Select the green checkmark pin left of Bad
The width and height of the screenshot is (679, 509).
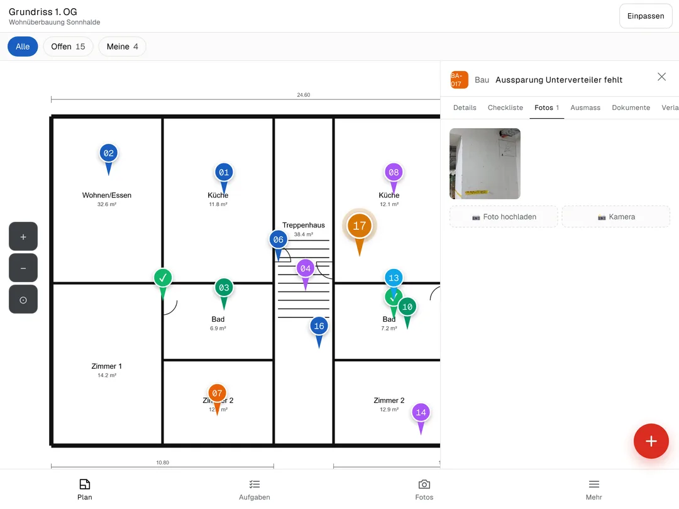(x=163, y=278)
